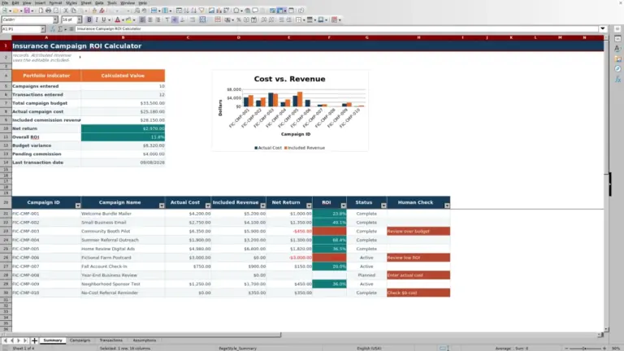Click the Export as PDF icon
The width and height of the screenshot is (624, 351).
pyautogui.click(x=41, y=11)
